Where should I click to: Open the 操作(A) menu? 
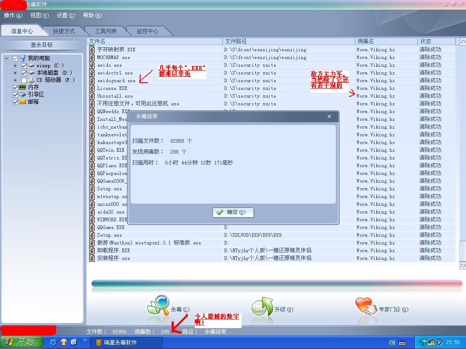tap(13, 15)
